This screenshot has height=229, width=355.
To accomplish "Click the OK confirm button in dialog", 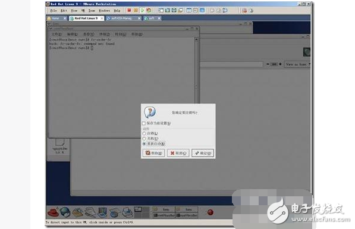I will 203,153.
